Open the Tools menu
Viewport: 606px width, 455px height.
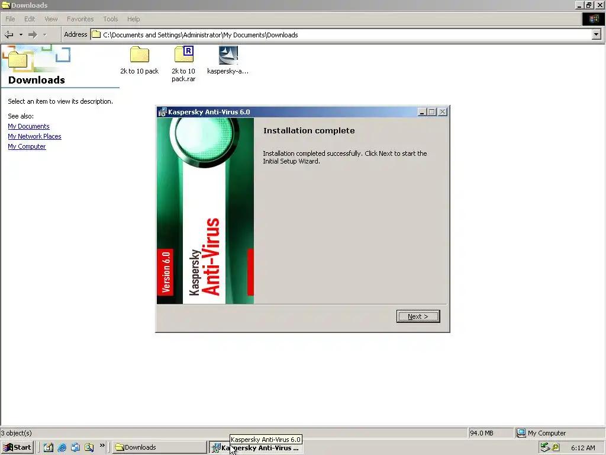[x=111, y=19]
